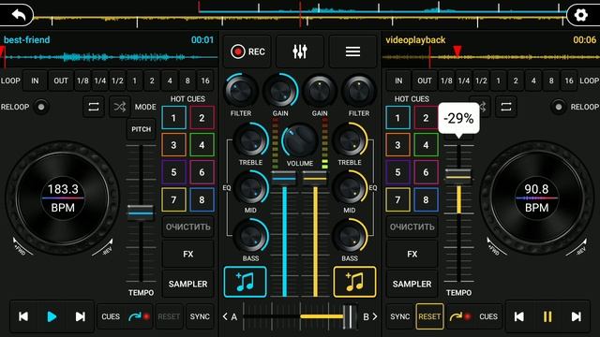
Task: Select 16-beat loop on left deck
Action: click(x=205, y=81)
